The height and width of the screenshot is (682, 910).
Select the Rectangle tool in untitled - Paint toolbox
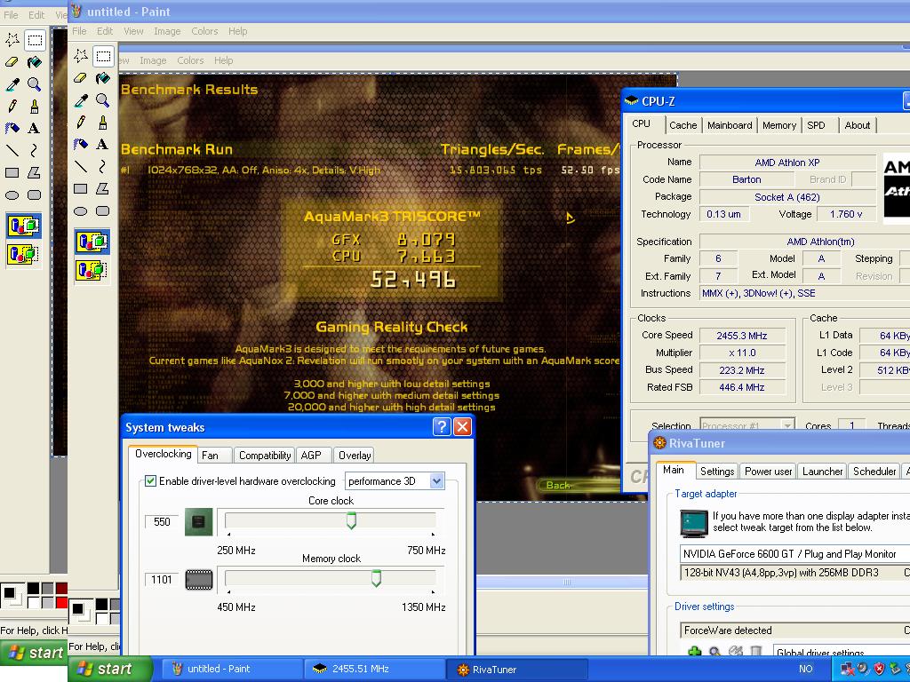pos(81,189)
